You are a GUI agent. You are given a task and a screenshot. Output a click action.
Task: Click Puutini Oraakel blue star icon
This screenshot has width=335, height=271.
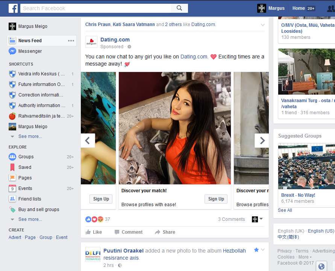click(x=256, y=250)
